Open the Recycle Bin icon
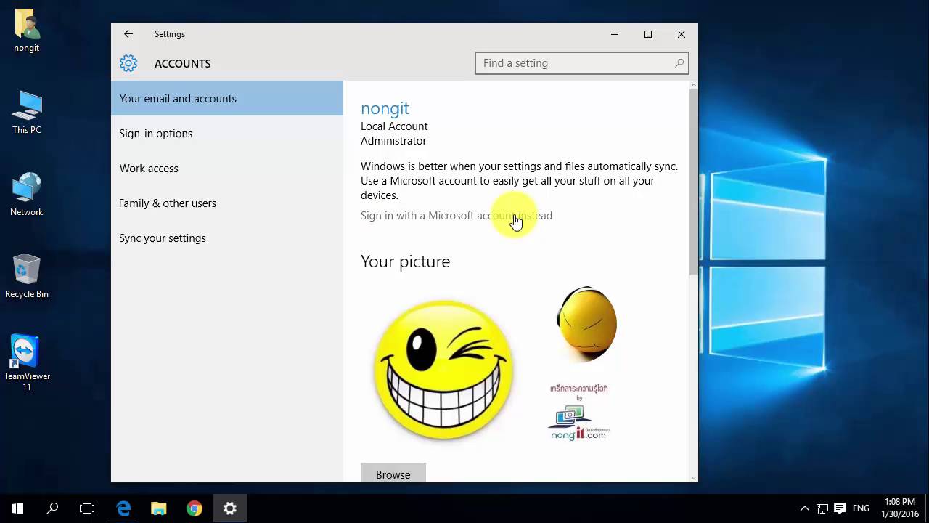929x523 pixels. click(x=27, y=277)
